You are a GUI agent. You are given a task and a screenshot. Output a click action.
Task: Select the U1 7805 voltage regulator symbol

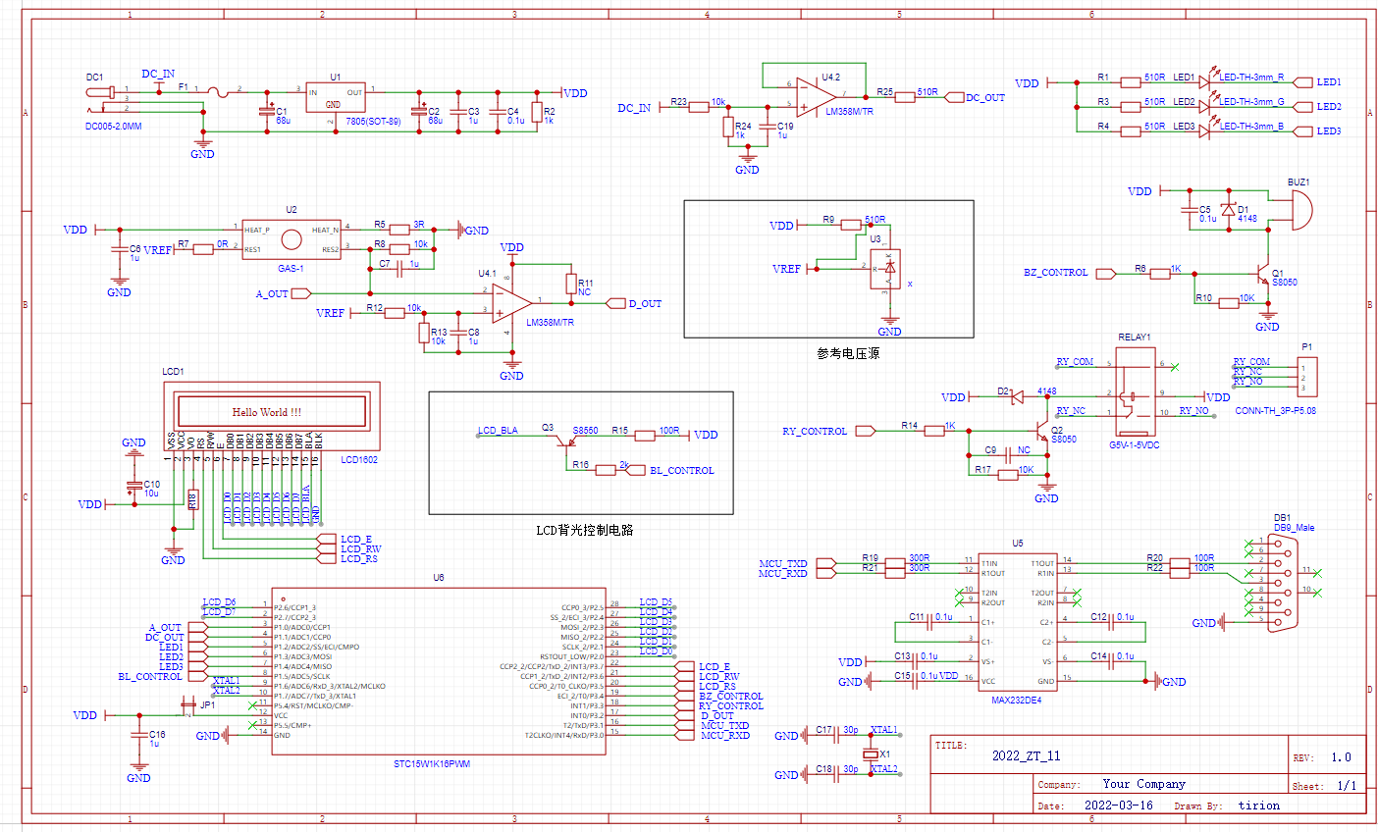pos(335,98)
